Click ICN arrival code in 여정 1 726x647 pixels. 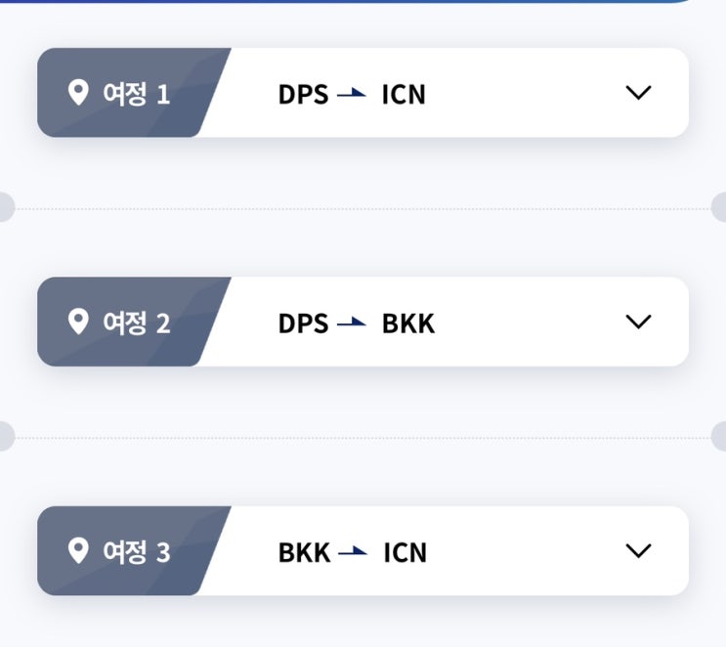pyautogui.click(x=404, y=95)
